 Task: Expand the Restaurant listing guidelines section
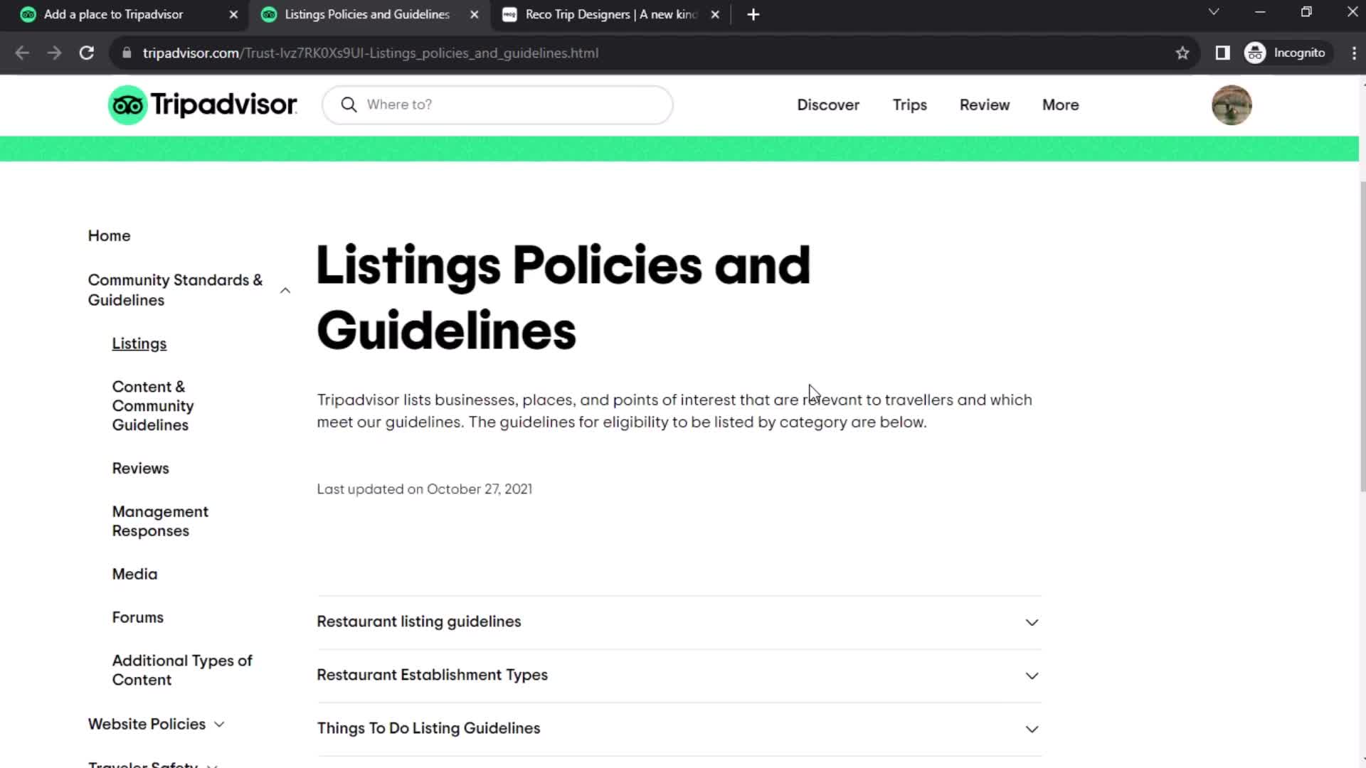1031,622
